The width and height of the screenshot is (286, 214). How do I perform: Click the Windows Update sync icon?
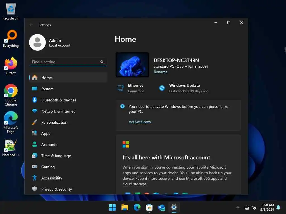point(162,88)
